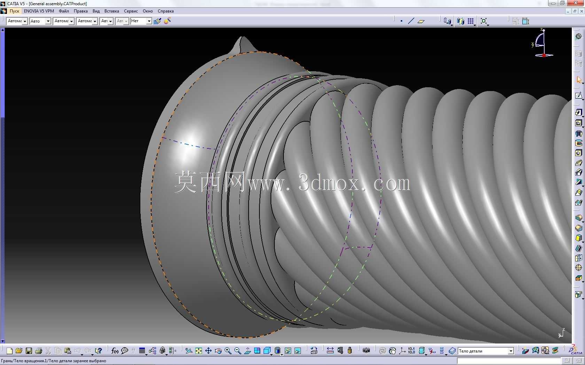Open first 'Автома' dropdown in graphic properties
This screenshot has width=585, height=365.
[x=25, y=21]
